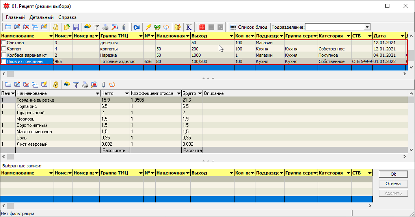This screenshot has height=217, width=415.
Task: Open the Детальный menu
Action: tap(41, 17)
